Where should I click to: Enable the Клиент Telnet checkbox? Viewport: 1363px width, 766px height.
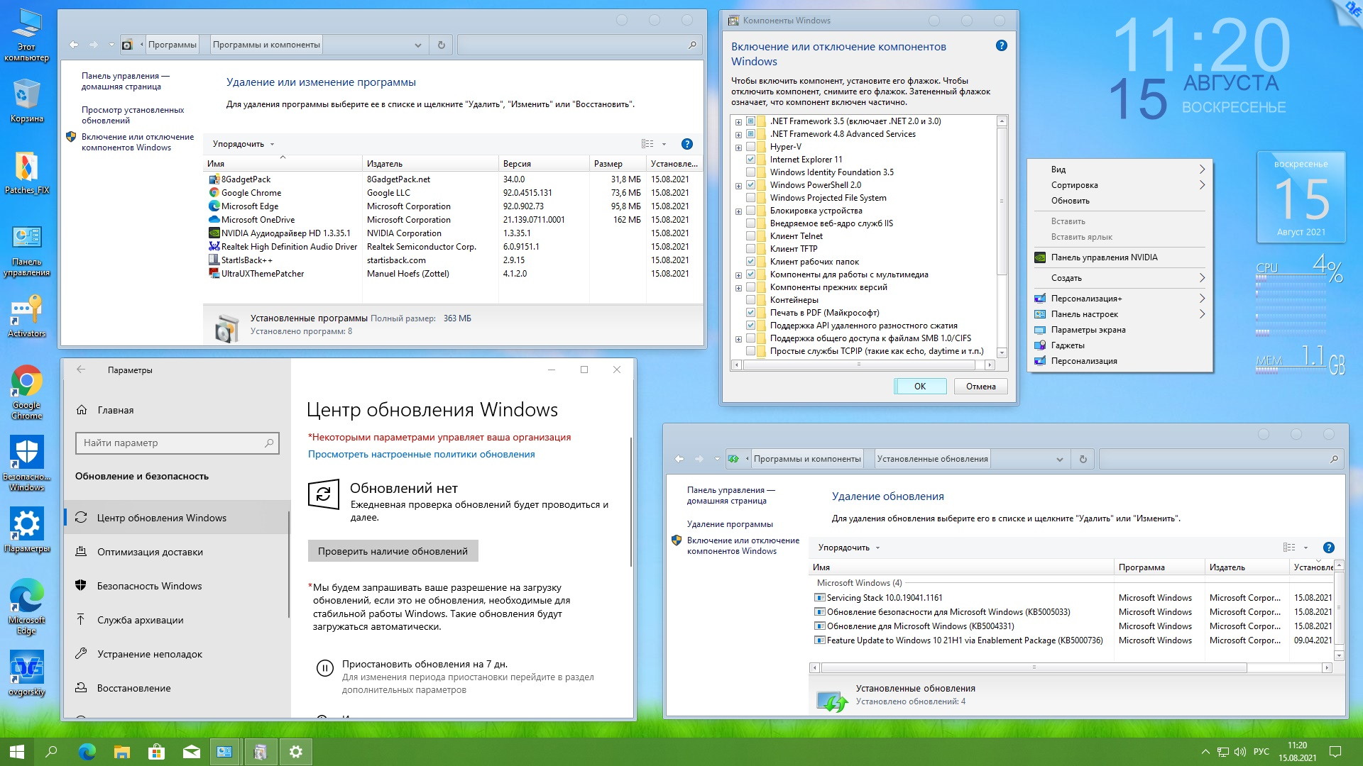pyautogui.click(x=750, y=236)
